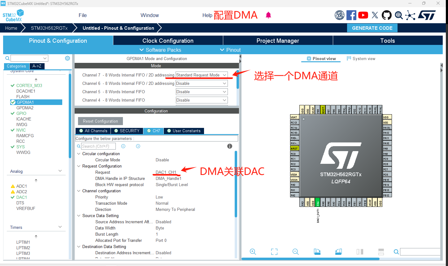
Task: Zoom in on the pinout view
Action: click(253, 252)
